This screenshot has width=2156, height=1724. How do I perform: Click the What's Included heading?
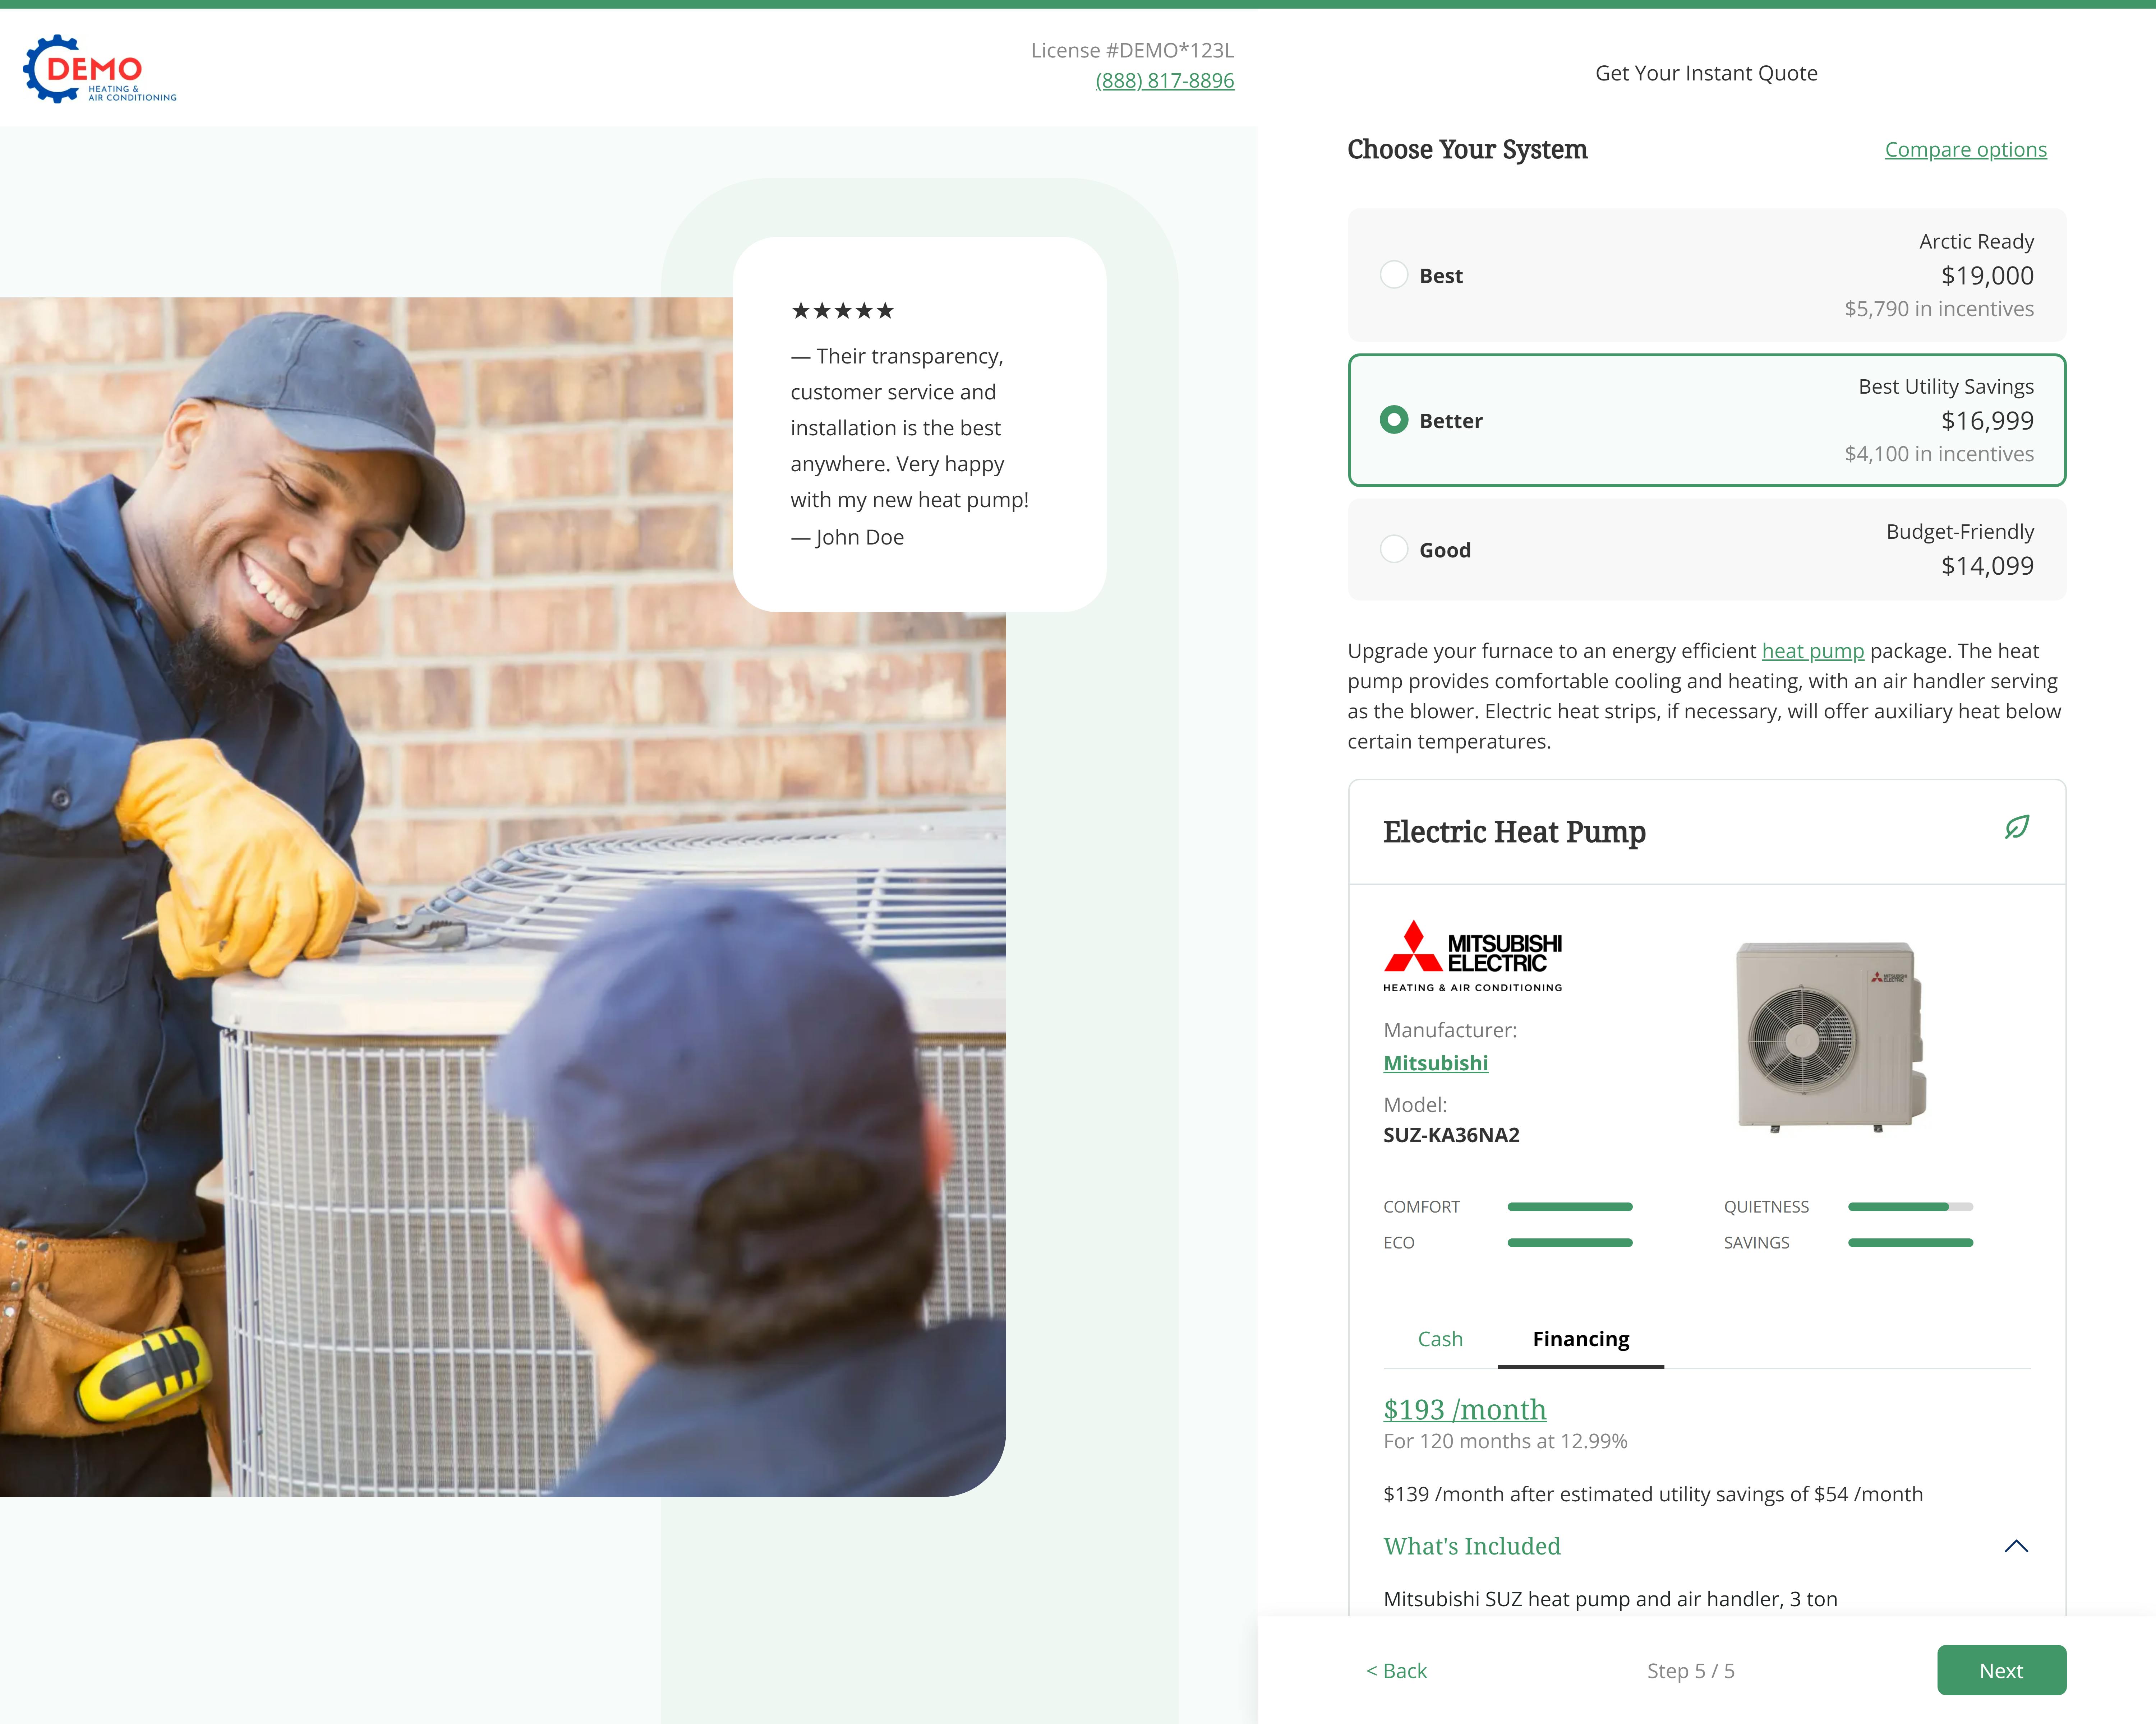pyautogui.click(x=1471, y=1546)
